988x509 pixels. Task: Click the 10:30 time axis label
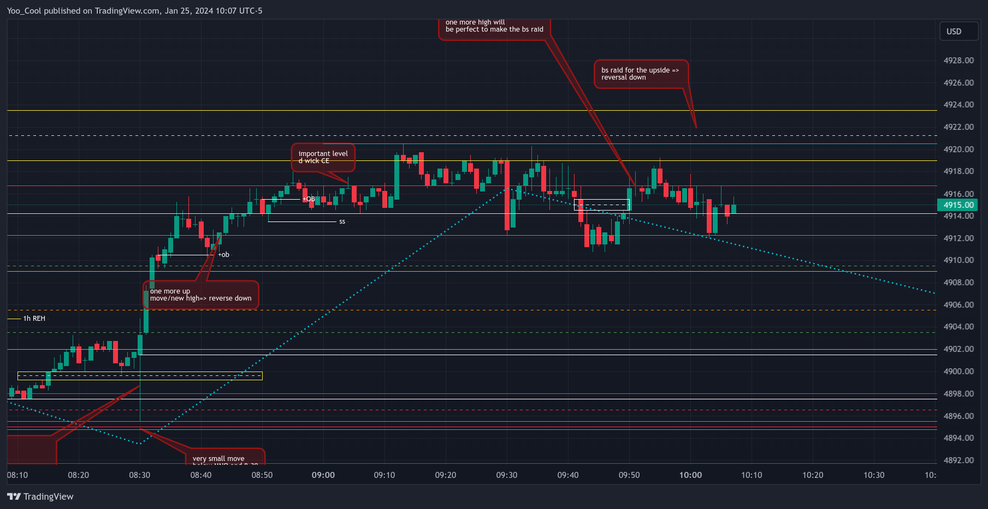[874, 475]
